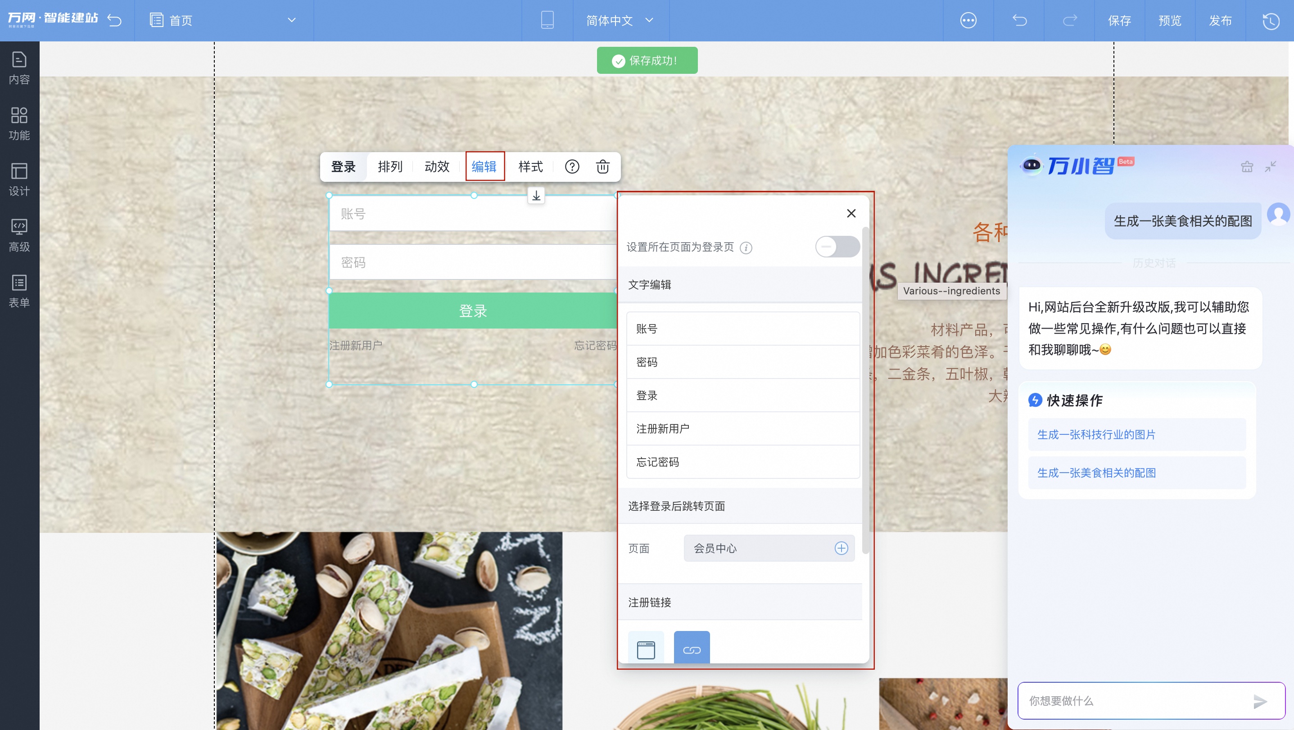Image resolution: width=1294 pixels, height=730 pixels.
Task: Click the plus icon in 会员中心 field
Action: [841, 548]
